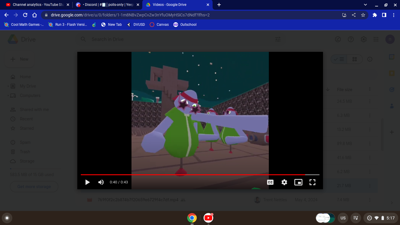Expand the Computers tree arrow
The width and height of the screenshot is (400, 225).
pos(8,96)
